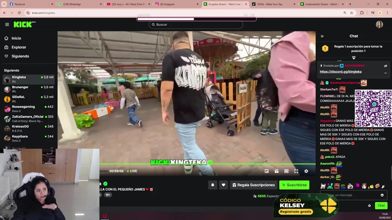Switch to the madaradota2 Stream tab

coord(322,4)
